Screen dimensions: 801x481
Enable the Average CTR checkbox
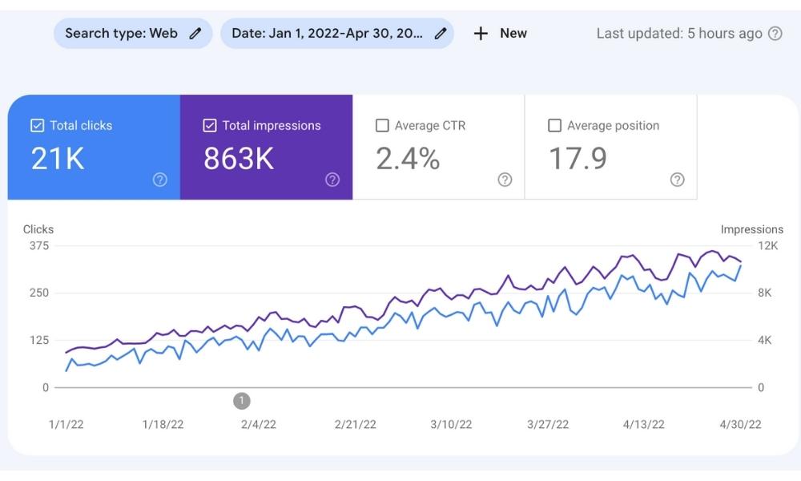(x=382, y=125)
